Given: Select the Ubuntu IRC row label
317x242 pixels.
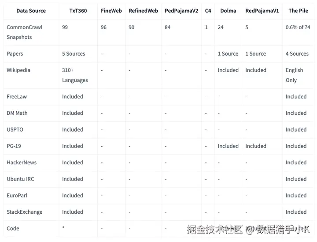Looking at the screenshot, I should [x=20, y=179].
